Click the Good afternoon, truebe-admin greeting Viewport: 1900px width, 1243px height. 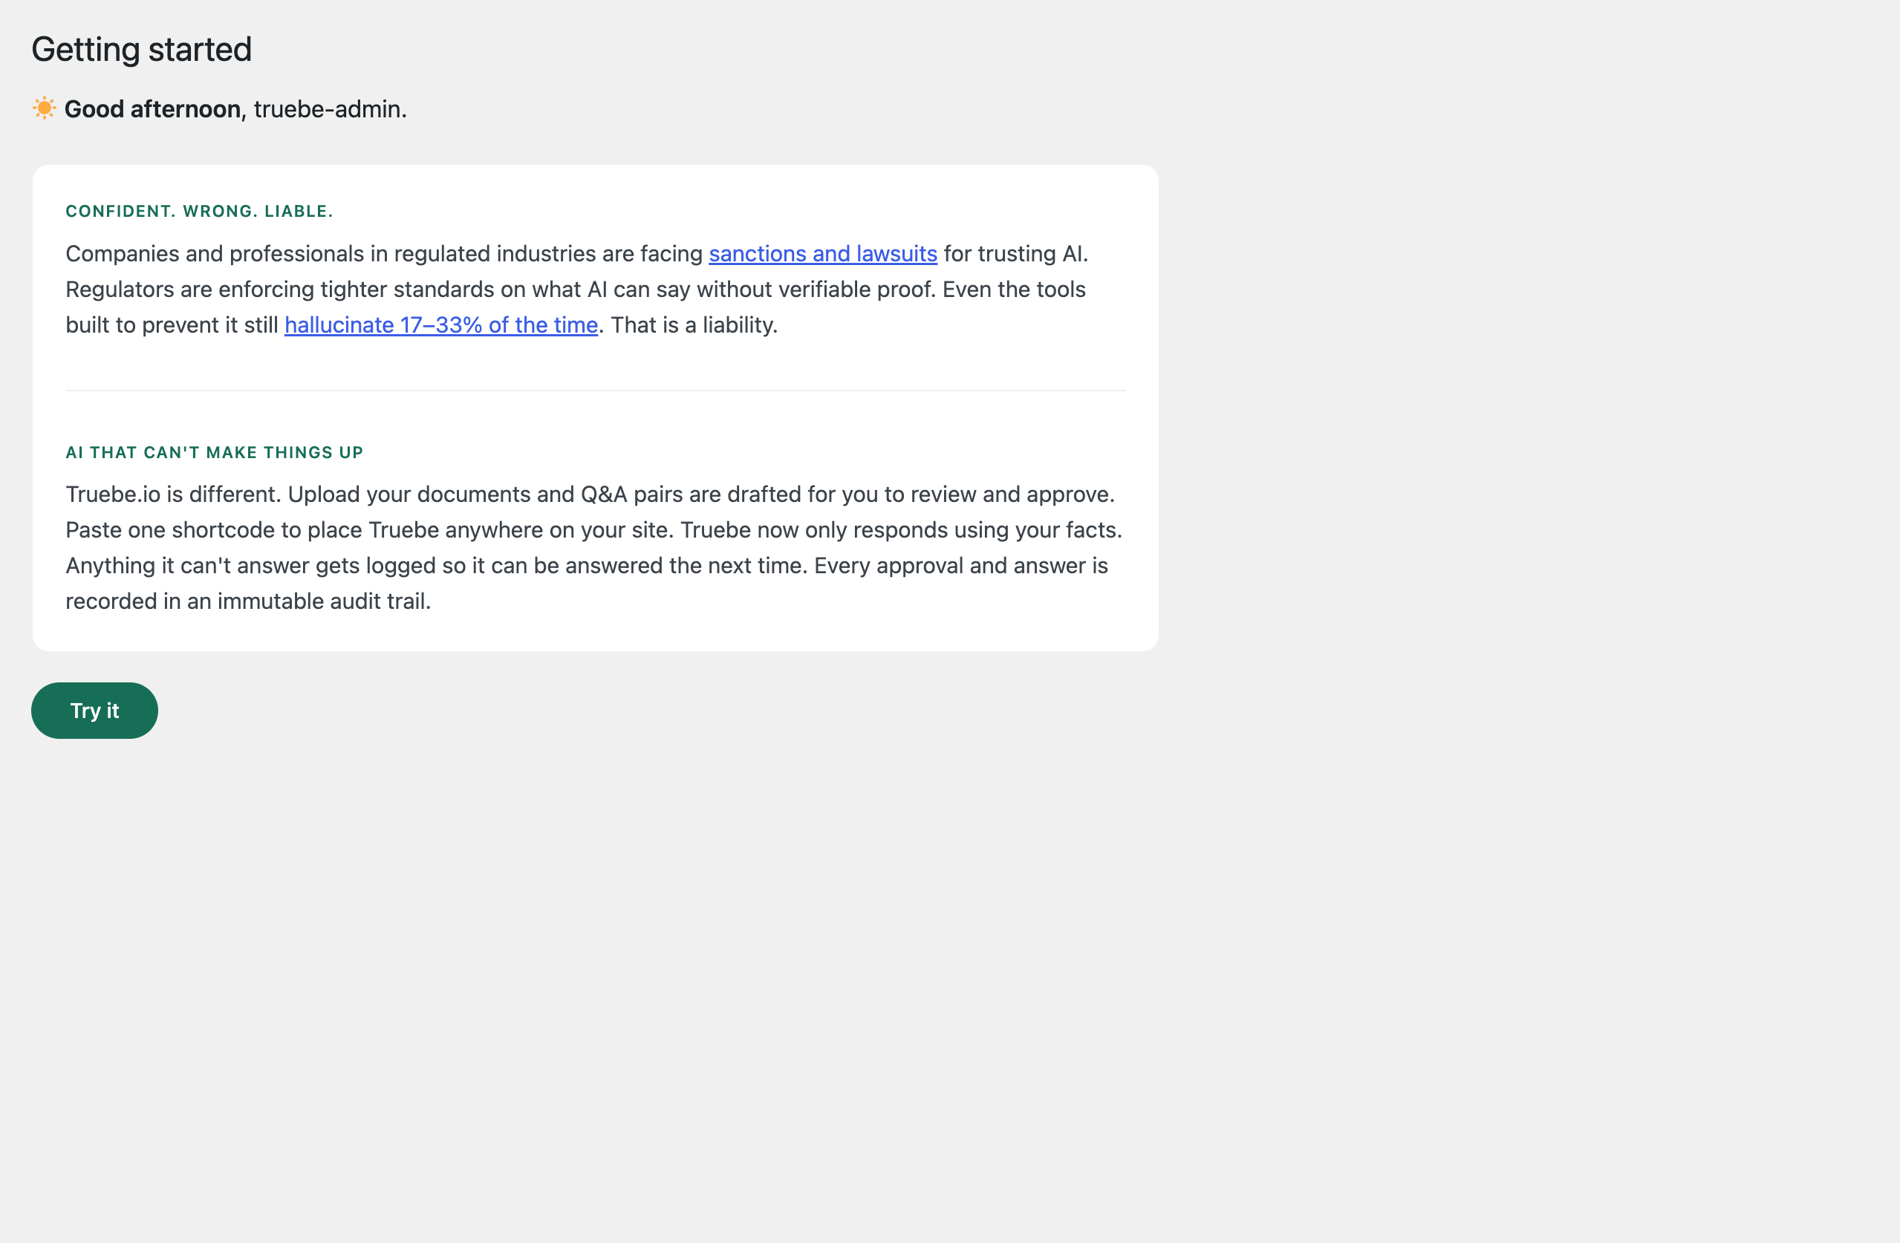235,108
